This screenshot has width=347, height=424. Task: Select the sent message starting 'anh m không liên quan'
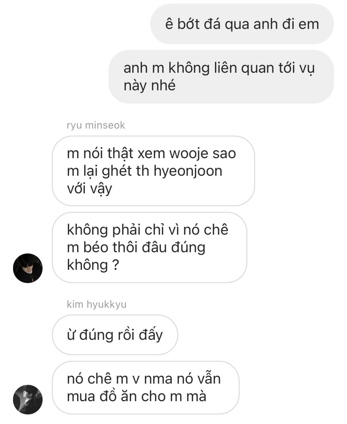221,77
